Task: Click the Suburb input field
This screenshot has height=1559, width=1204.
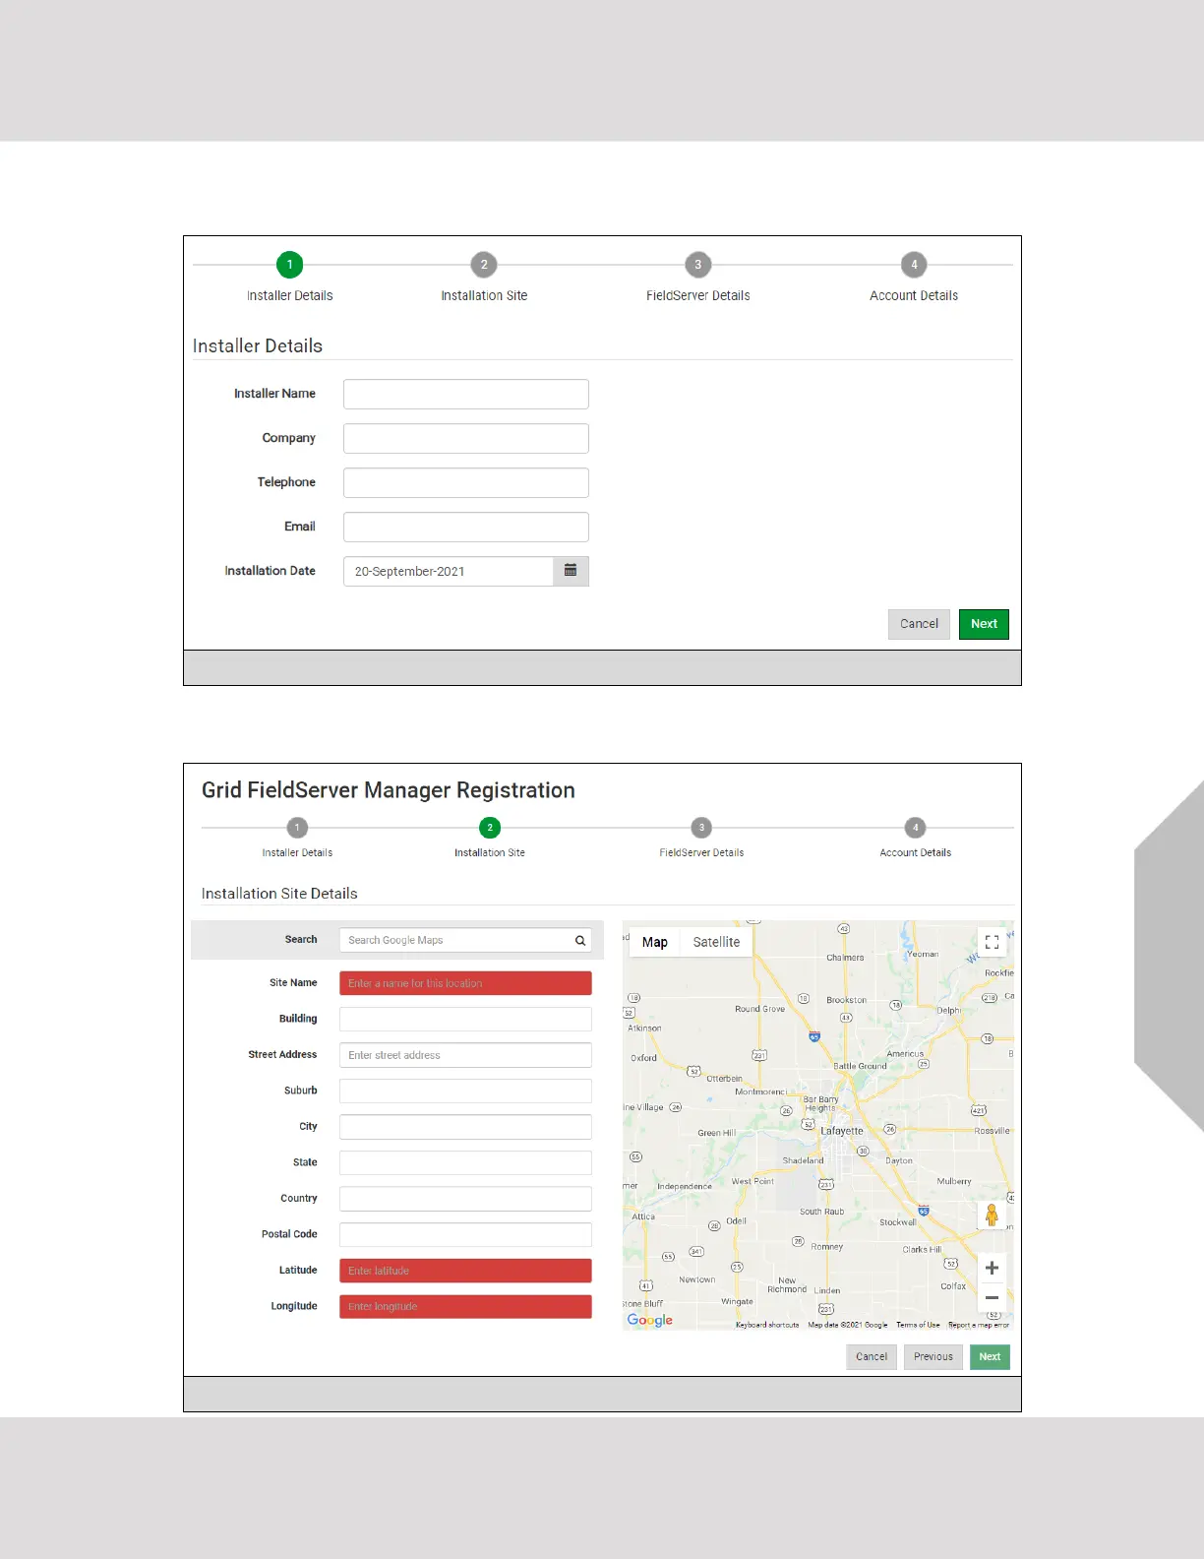Action: point(465,1091)
